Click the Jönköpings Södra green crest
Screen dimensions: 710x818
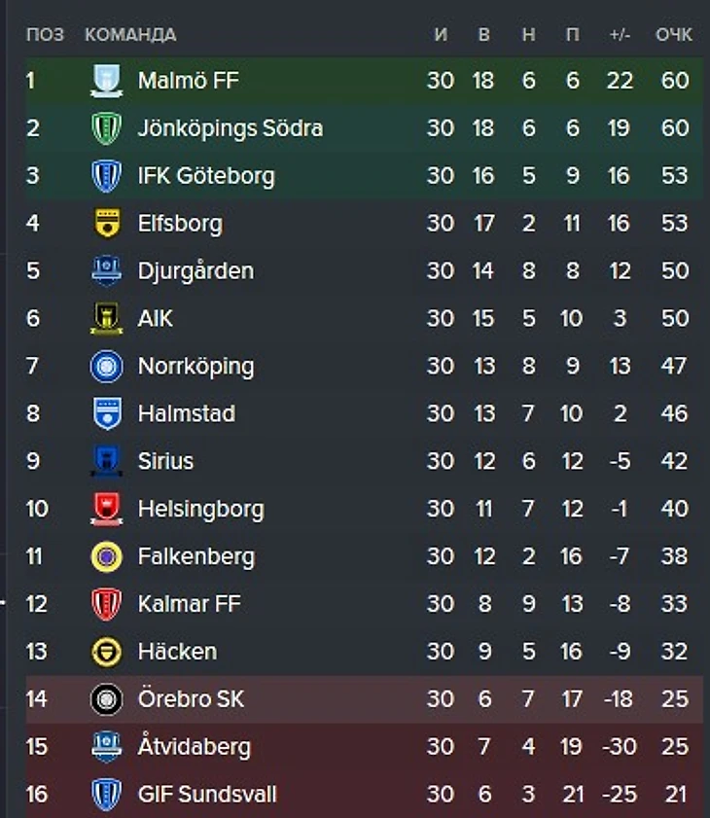point(106,128)
